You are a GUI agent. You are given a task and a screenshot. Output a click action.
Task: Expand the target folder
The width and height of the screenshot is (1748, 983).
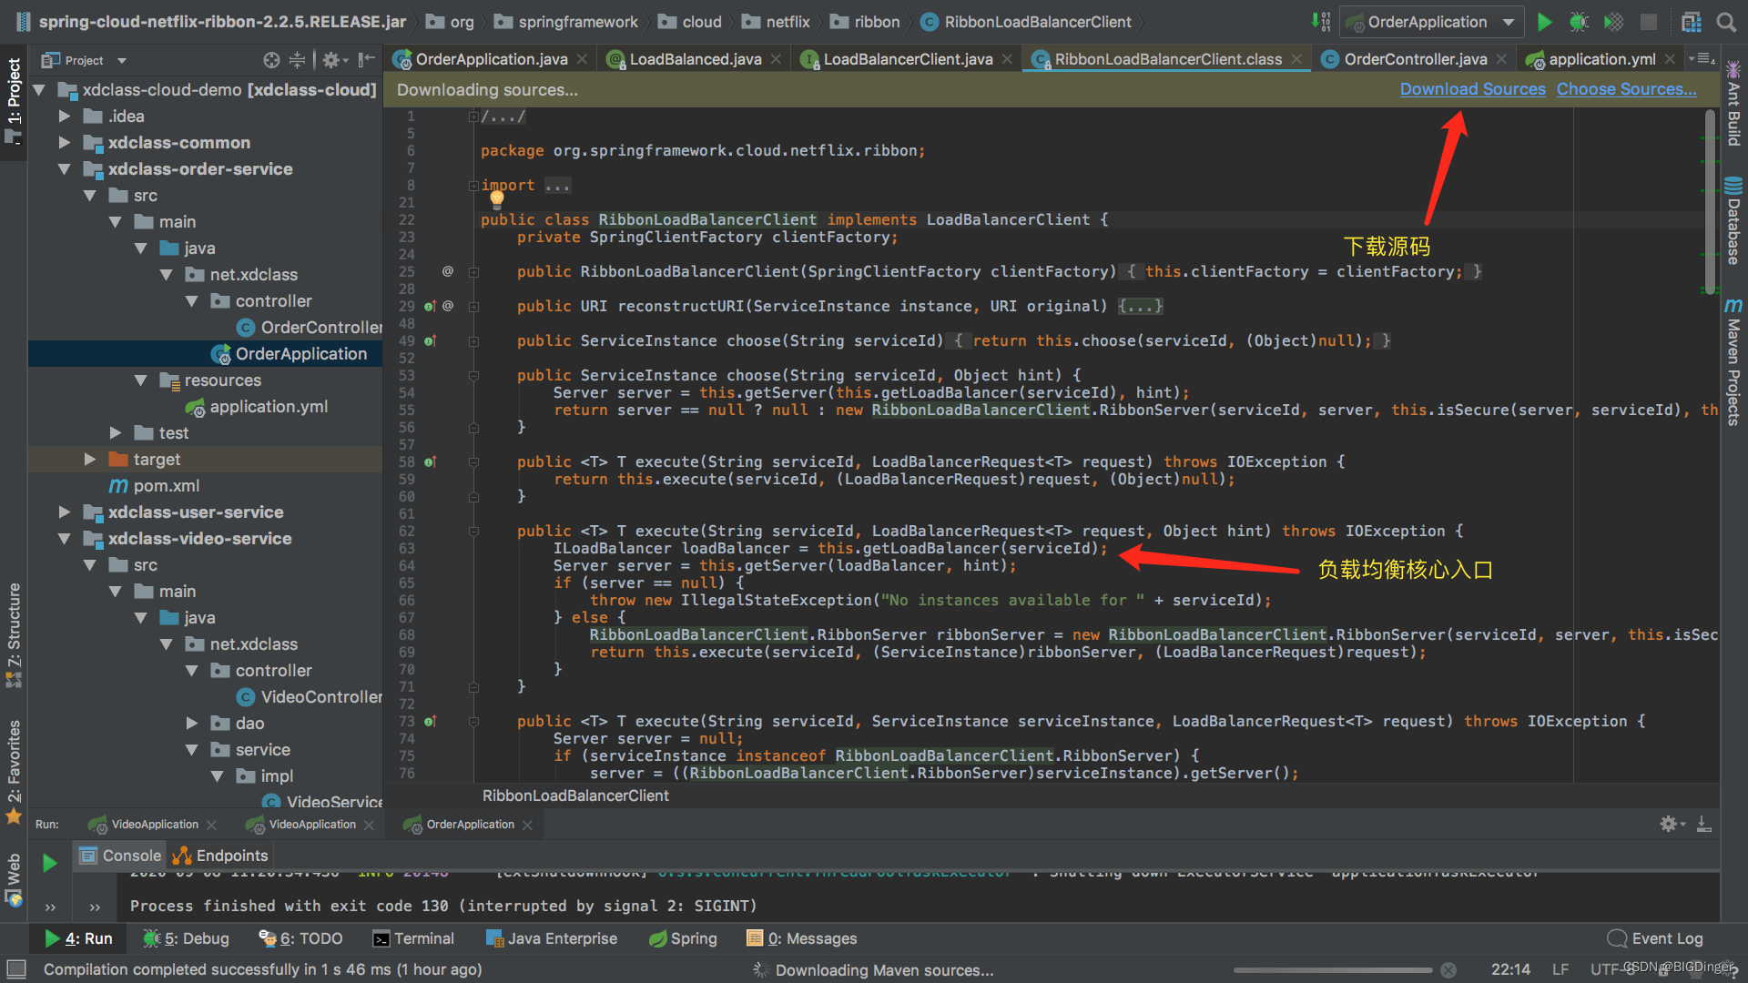coord(89,460)
